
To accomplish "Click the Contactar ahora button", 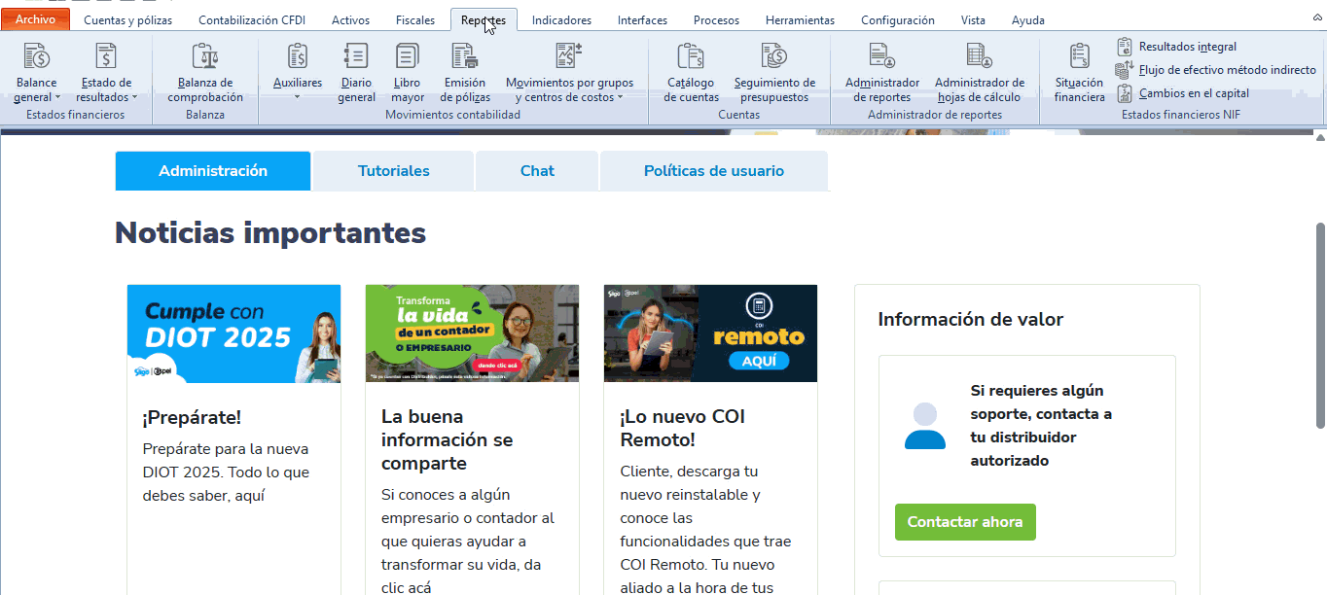I will [x=964, y=522].
